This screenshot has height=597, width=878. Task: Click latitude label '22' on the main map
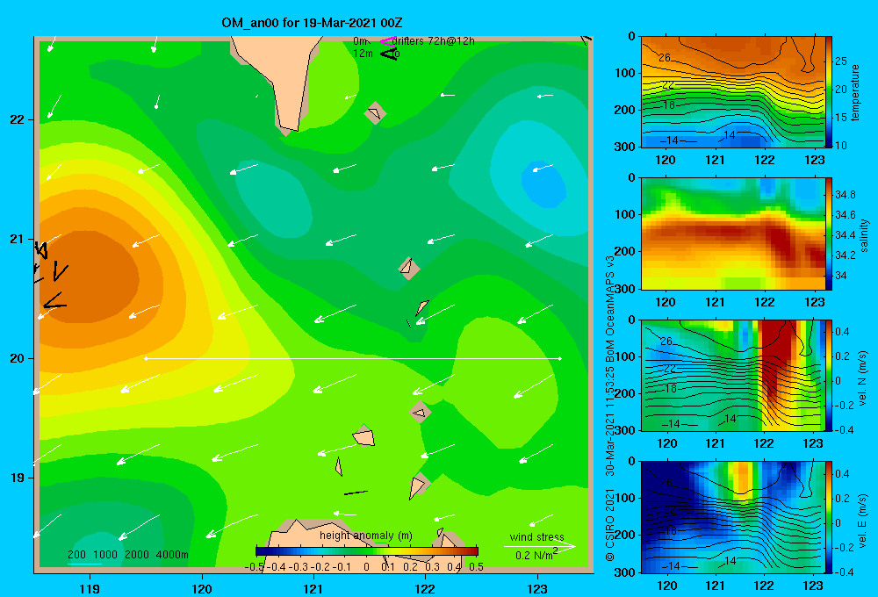click(17, 119)
